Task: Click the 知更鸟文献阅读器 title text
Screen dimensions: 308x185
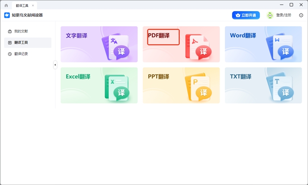Action: [x=27, y=15]
